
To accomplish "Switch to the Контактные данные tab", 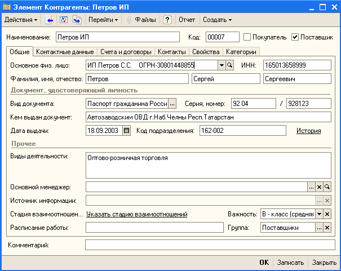I will [65, 52].
